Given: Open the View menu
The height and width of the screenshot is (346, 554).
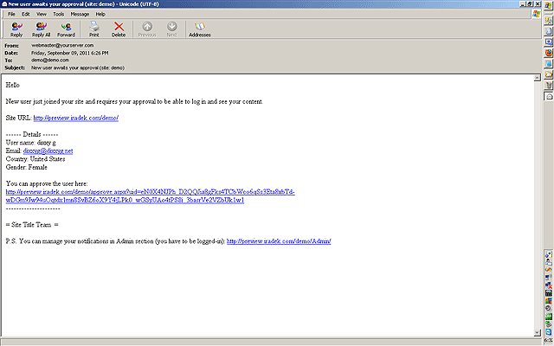Looking at the screenshot, I should pyautogui.click(x=40, y=14).
